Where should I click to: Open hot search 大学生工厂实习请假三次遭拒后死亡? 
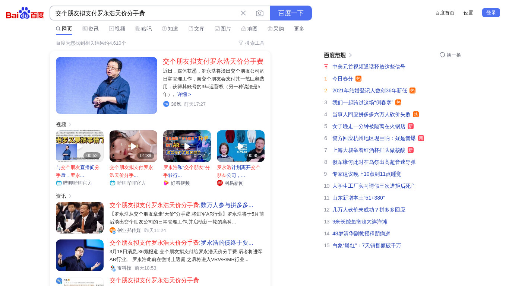click(x=374, y=186)
